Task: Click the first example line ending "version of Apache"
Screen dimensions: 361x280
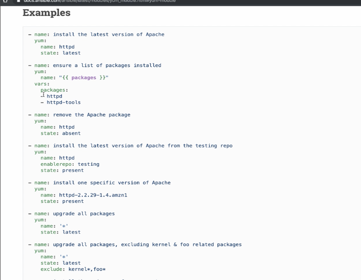Action: coord(96,34)
